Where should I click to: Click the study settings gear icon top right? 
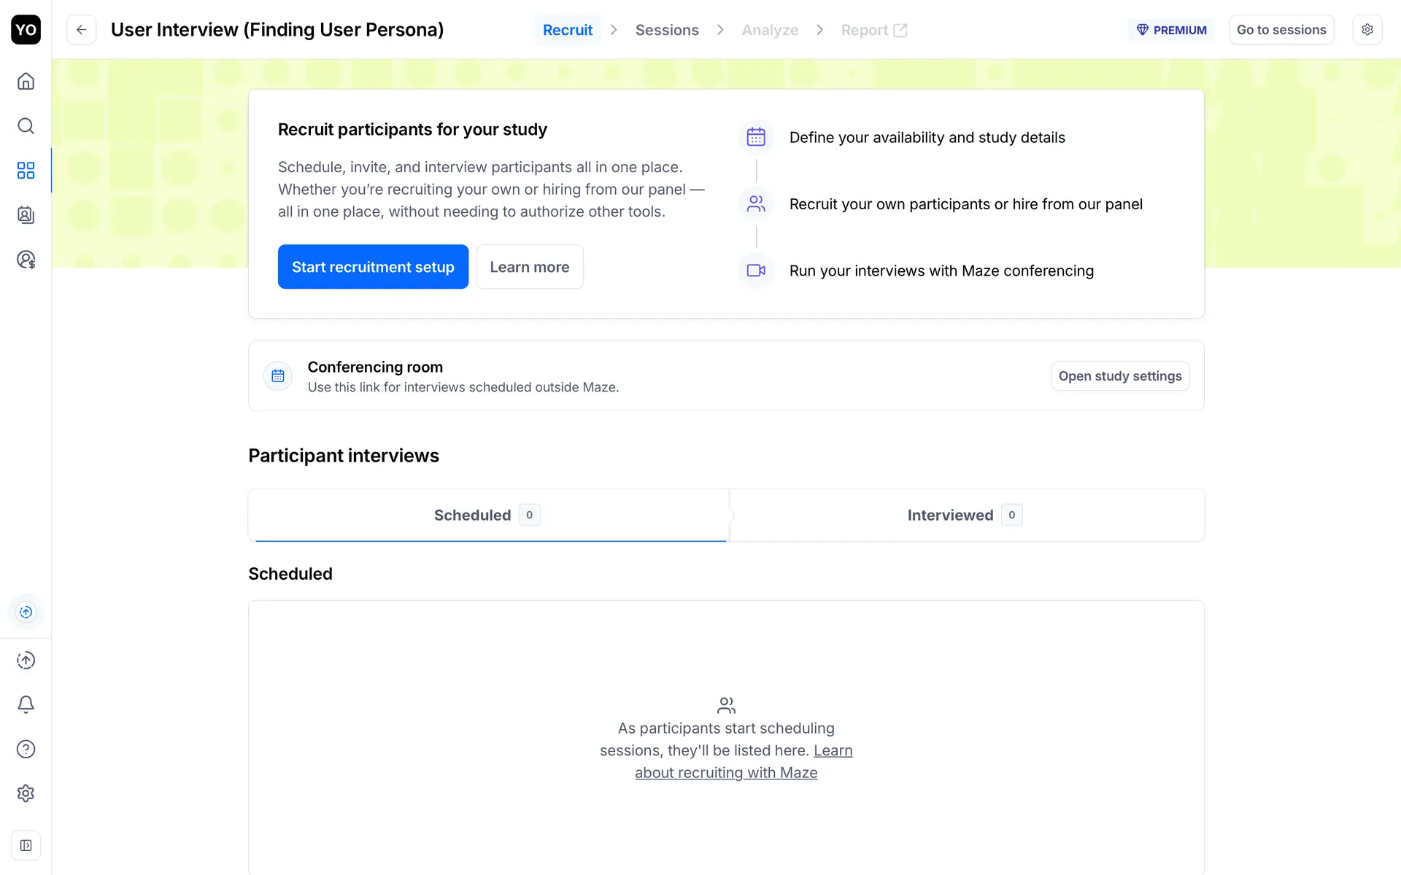(1367, 30)
